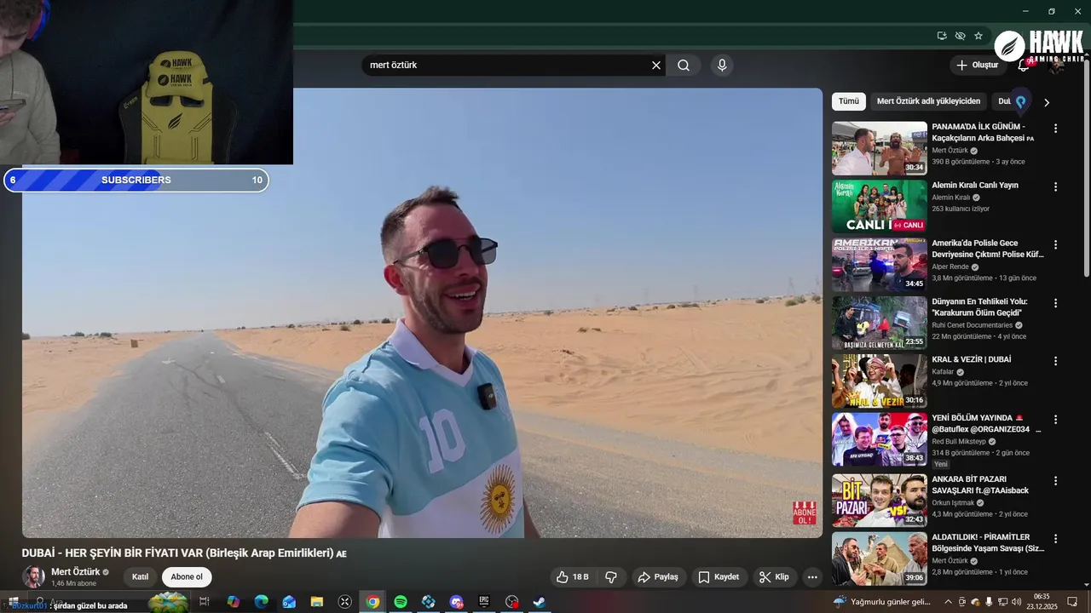Click the magnifier search button
This screenshot has height=613, width=1091.
pos(684,66)
